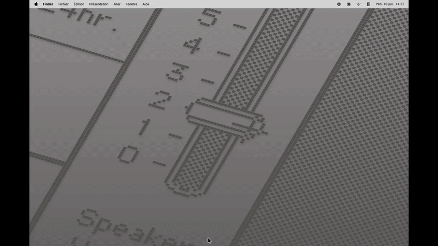Open the Fichier menu

pyautogui.click(x=64, y=4)
